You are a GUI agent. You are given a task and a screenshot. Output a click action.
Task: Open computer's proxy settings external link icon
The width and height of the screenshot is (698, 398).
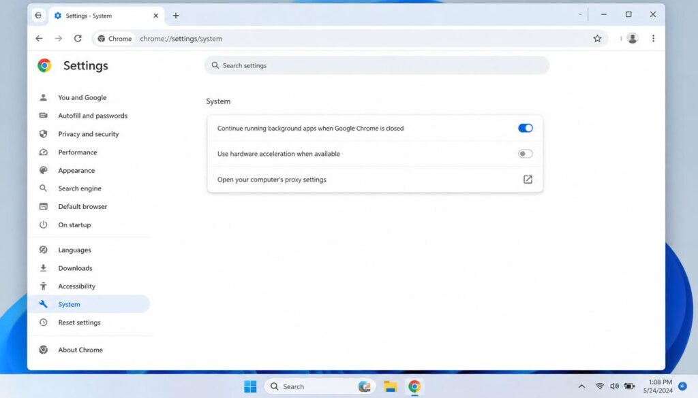[x=528, y=180]
